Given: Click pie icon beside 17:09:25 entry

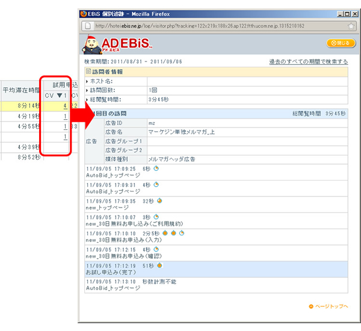Looking at the screenshot, I should pos(155,169).
